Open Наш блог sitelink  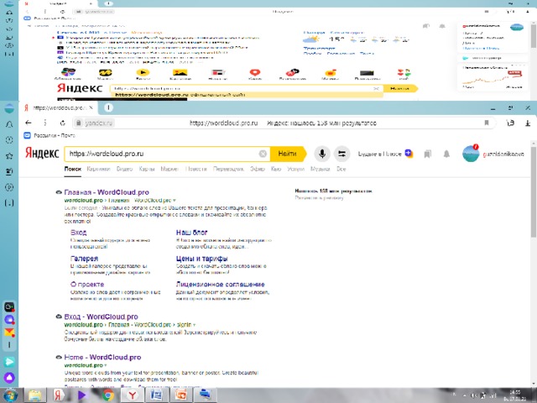[192, 233]
